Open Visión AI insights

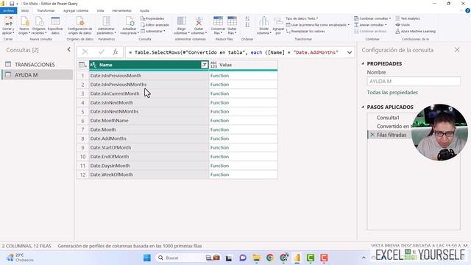pyautogui.click(x=403, y=25)
